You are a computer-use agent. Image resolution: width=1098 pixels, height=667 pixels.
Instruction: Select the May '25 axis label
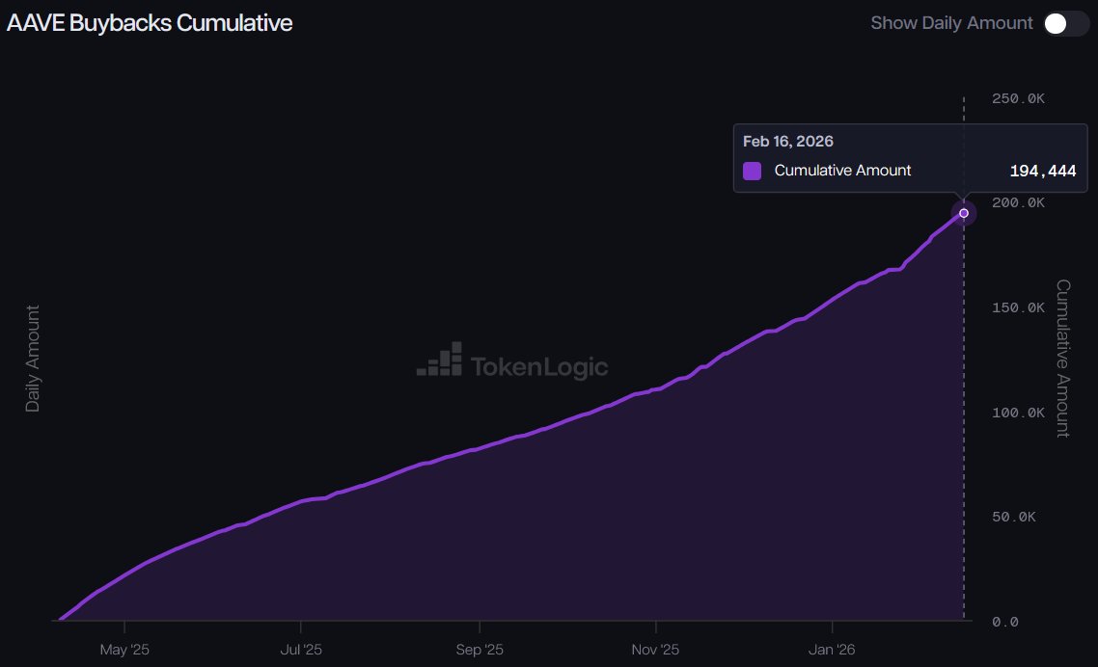coord(125,650)
